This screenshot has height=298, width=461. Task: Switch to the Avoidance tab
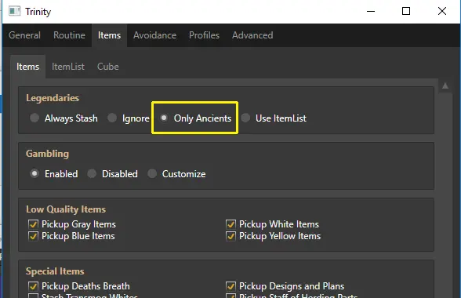155,35
